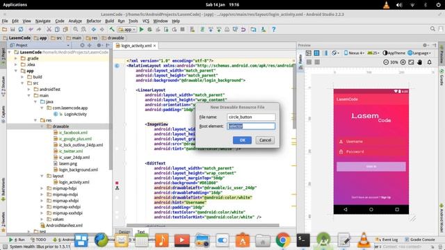445x250 pixels.
Task: Click Cancel in New Drawable Resource dialog
Action: [x=265, y=140]
